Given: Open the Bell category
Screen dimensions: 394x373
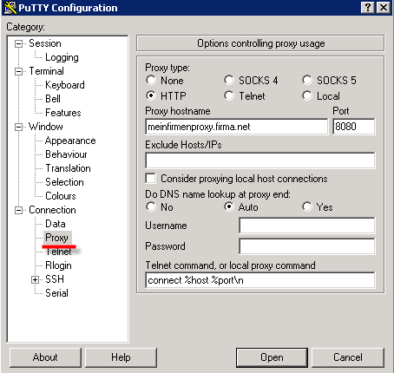Looking at the screenshot, I should (x=53, y=99).
